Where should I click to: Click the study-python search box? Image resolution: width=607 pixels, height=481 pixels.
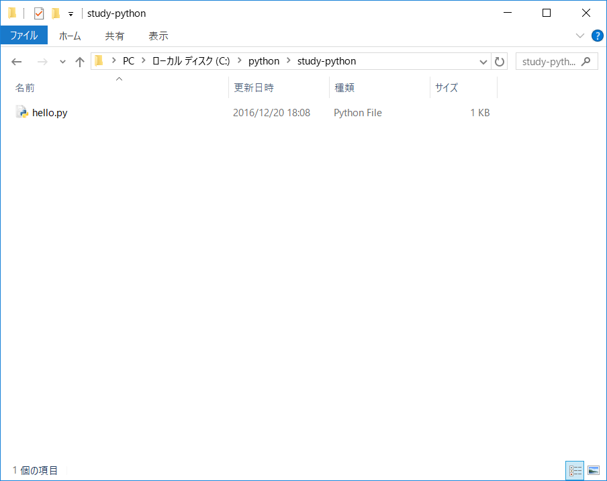[x=551, y=62]
